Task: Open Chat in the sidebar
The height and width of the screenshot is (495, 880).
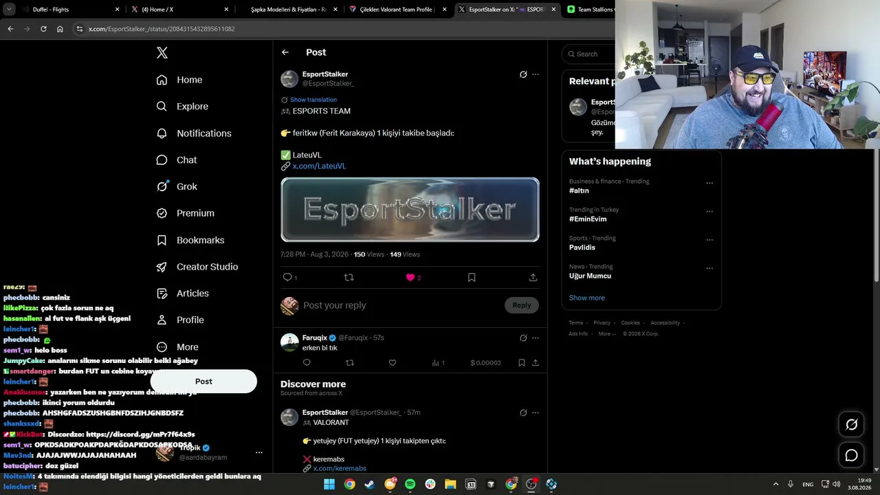Action: [x=177, y=160]
